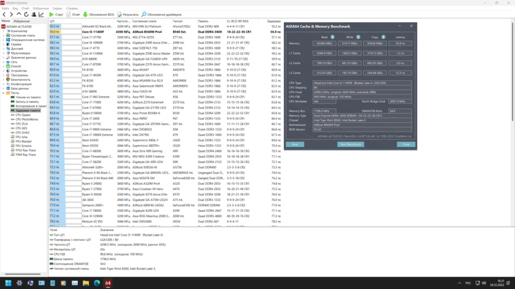Expand the Системная плата tree node
This screenshot has height=289, width=515.
pos(4,35)
